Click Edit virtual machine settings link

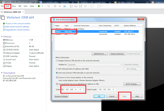tap(17, 27)
